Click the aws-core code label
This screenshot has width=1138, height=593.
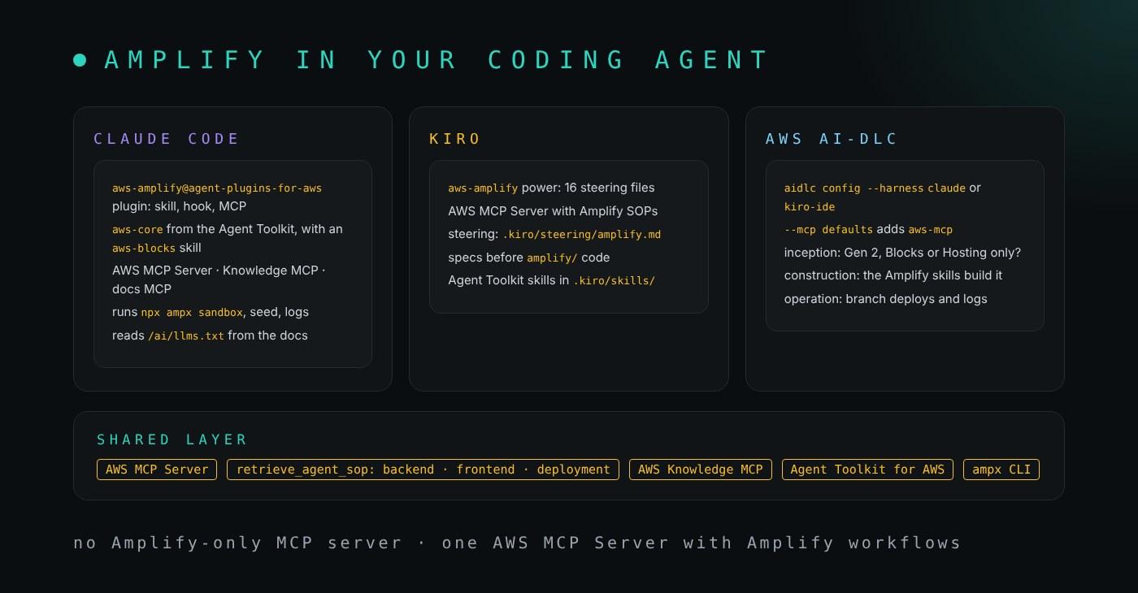click(x=137, y=230)
